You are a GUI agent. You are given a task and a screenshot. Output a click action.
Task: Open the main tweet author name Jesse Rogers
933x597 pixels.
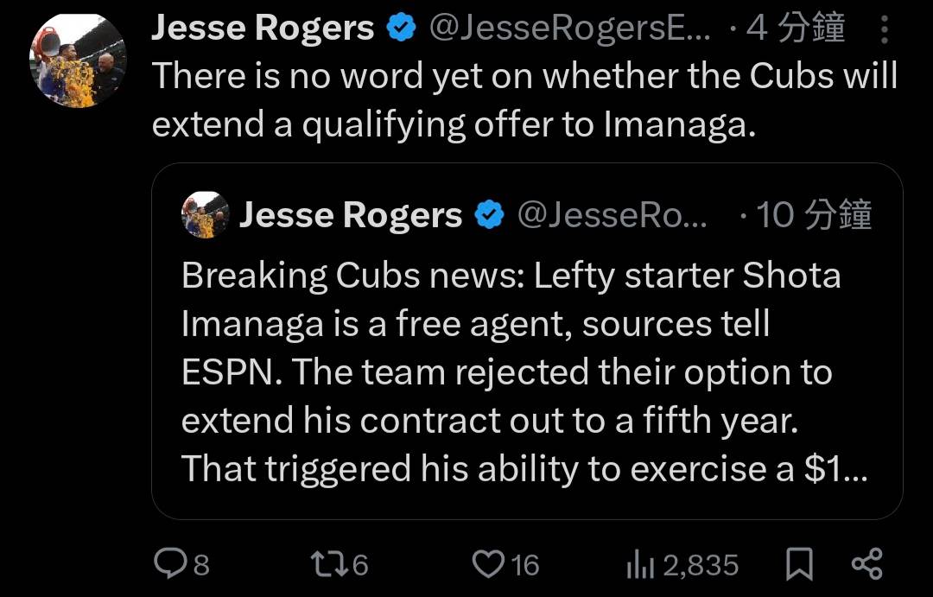[x=263, y=29]
